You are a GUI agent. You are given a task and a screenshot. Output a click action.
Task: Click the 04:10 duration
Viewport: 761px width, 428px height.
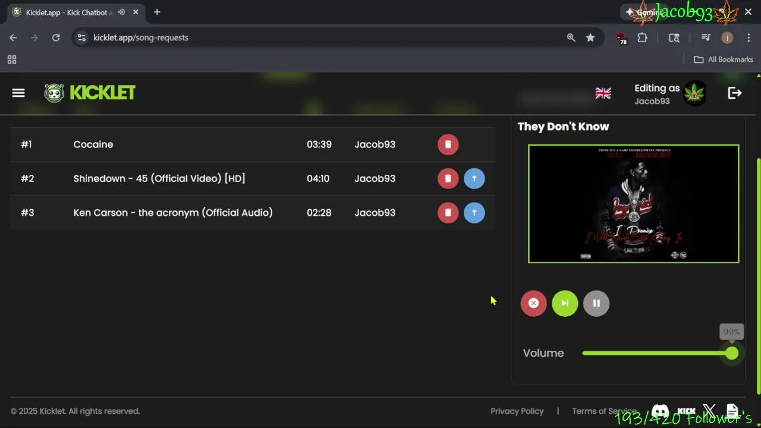click(x=318, y=178)
